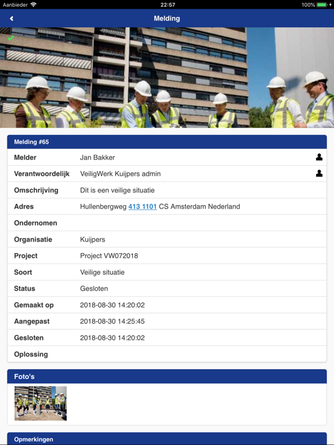Select the Melding #65 panel header
This screenshot has width=334, height=445.
coord(167,142)
